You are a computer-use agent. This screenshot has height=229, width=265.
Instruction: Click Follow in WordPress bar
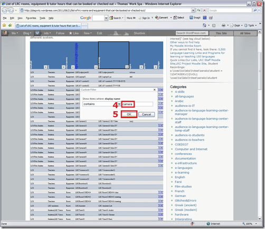click(60, 33)
